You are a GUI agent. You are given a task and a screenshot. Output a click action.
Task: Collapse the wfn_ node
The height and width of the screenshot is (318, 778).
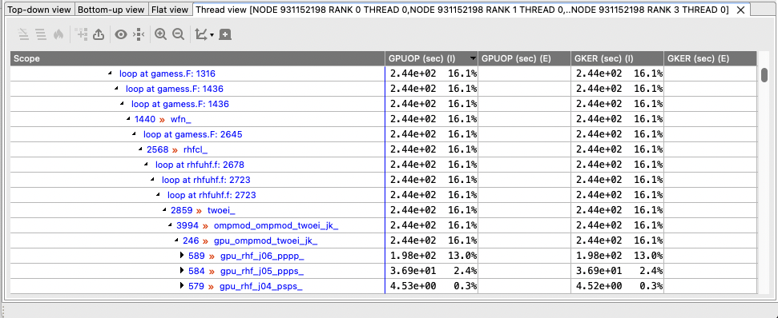tap(128, 119)
